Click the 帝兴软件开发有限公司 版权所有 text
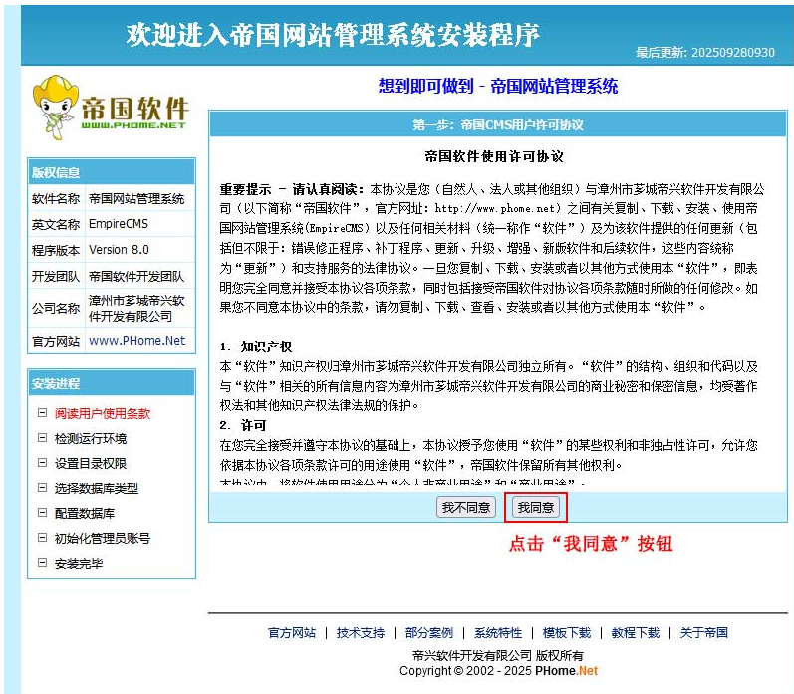This screenshot has height=694, width=794. [498, 655]
